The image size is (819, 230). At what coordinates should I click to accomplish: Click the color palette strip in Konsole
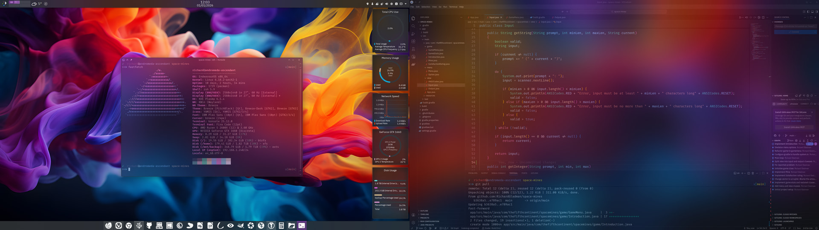click(212, 161)
